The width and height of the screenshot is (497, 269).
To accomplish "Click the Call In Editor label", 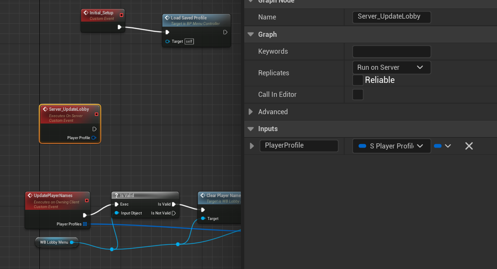I will [277, 94].
